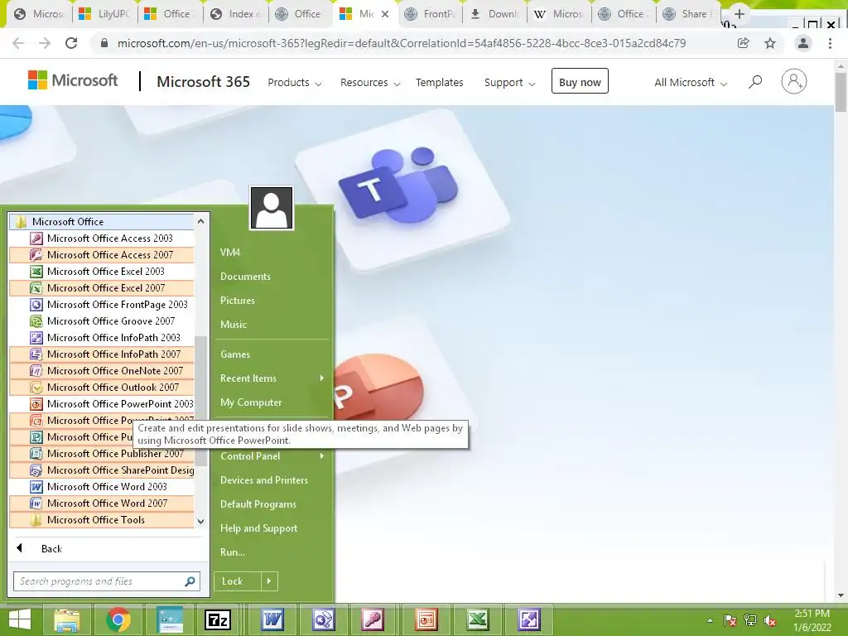The height and width of the screenshot is (636, 848).
Task: Click the program list scroll down arrow
Action: [200, 522]
